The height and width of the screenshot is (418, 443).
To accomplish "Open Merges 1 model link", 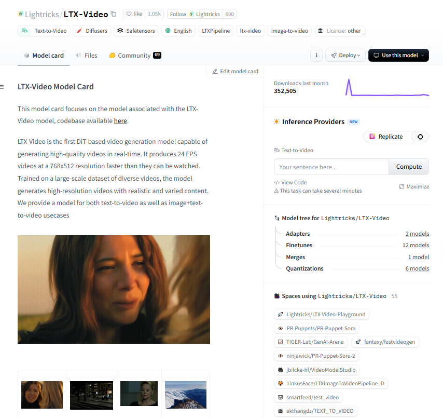I will 419,257.
